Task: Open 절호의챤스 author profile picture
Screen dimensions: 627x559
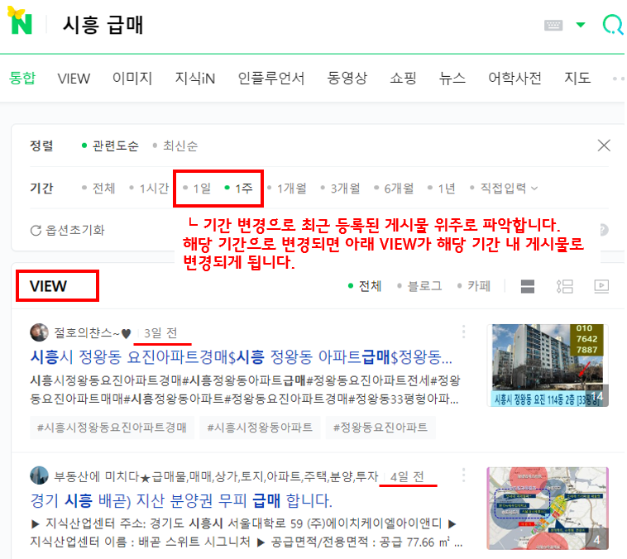Action: tap(39, 332)
